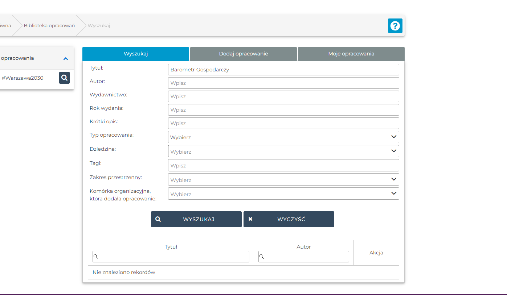Open the Dziedzina dropdown list

coord(283,151)
